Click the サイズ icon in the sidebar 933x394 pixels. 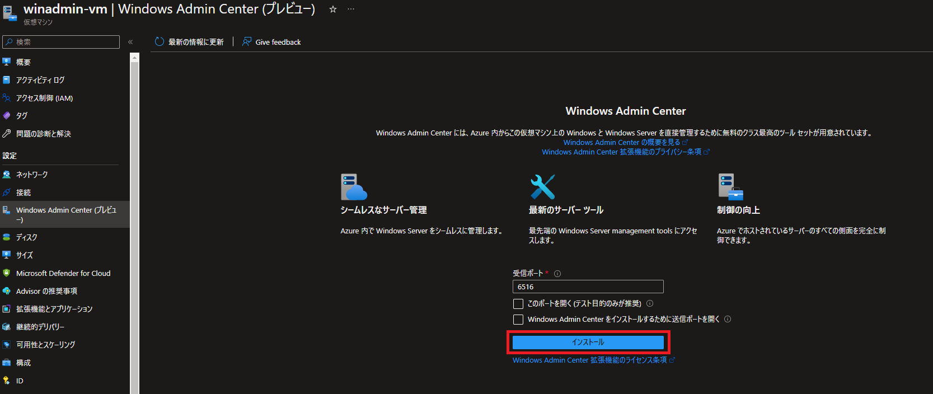7,255
